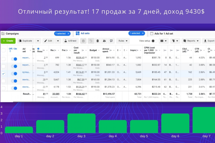Switch to the Ad sets tab
The height and width of the screenshot is (143, 215).
coord(85,33)
